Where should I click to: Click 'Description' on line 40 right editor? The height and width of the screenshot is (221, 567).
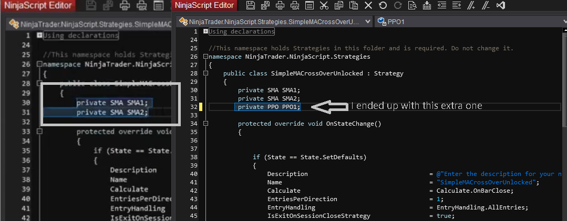point(287,174)
